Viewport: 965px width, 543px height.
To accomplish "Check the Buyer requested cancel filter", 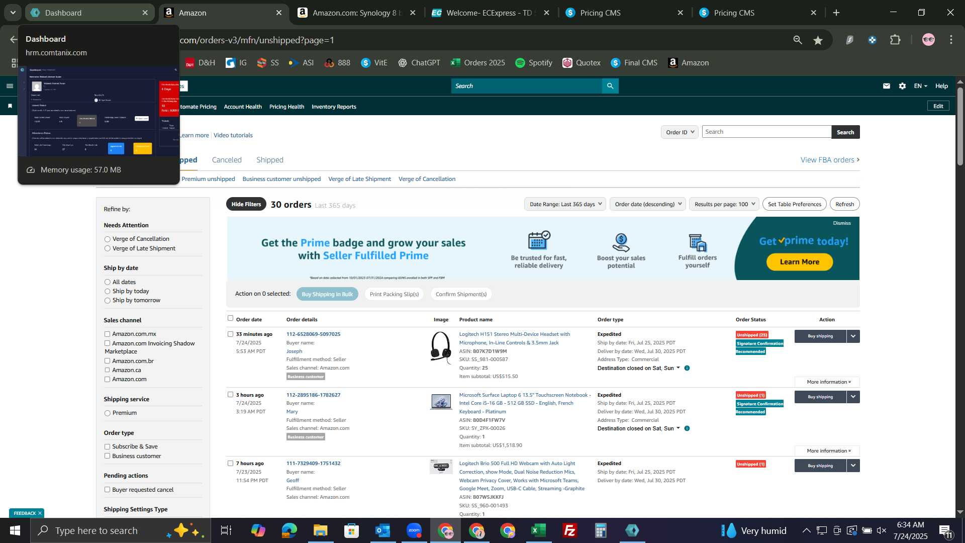I will click(107, 490).
